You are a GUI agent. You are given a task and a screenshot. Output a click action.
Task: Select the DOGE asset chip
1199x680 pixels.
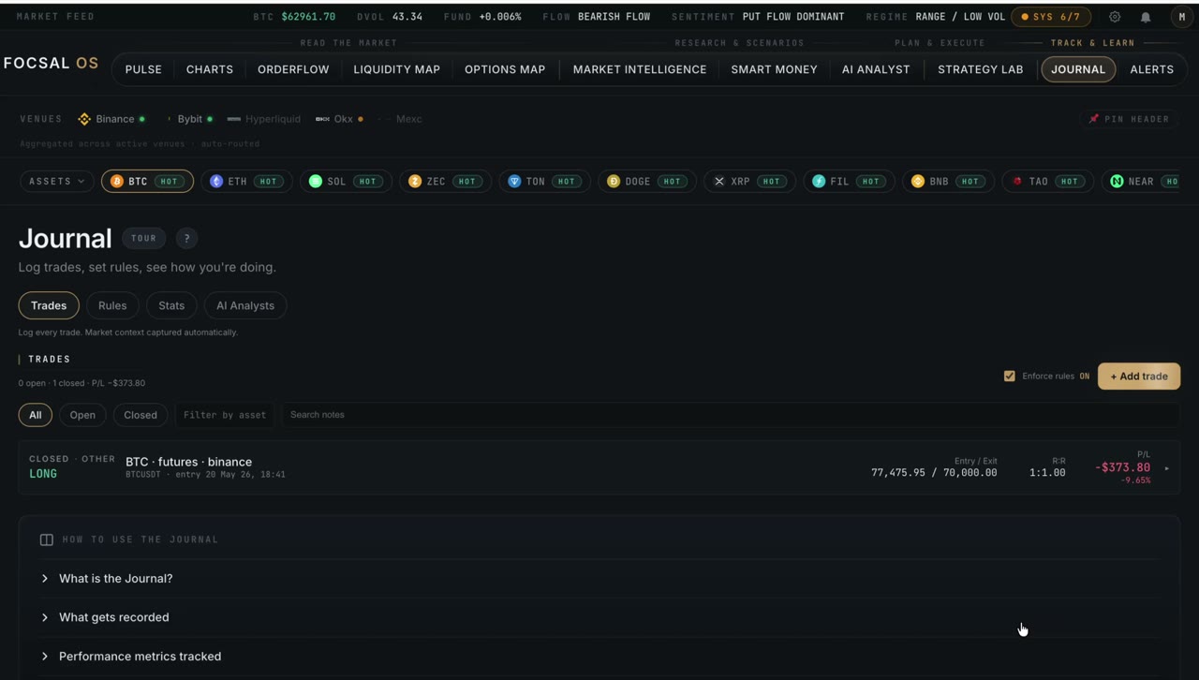point(647,181)
